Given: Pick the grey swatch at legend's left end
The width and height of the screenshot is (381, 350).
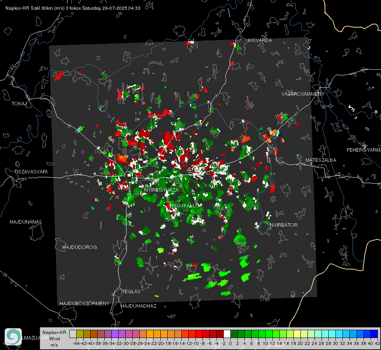Looking at the screenshot, I should 73,334.
